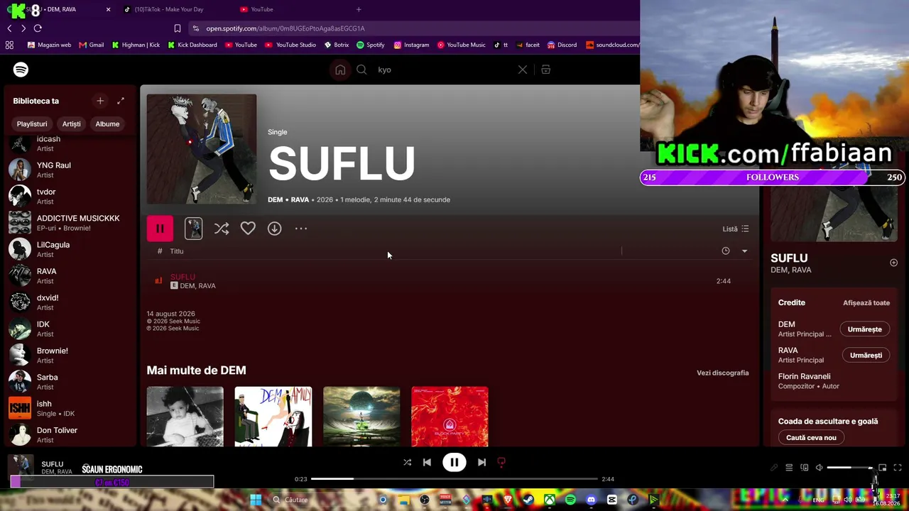The height and width of the screenshot is (511, 909).
Task: Open Discord from the Windows taskbar
Action: [x=591, y=500]
